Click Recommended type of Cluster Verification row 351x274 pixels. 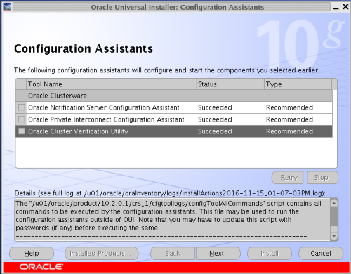pyautogui.click(x=289, y=131)
